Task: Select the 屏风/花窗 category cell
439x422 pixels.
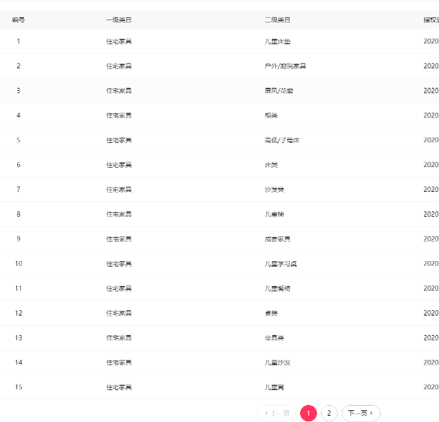Action: click(279, 91)
